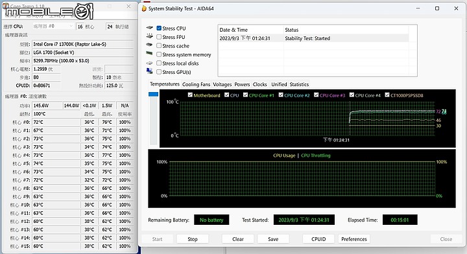Viewport: 467px width, 254px height.
Task: Click the memory module icon beside Stress system memory
Action: tap(150, 54)
